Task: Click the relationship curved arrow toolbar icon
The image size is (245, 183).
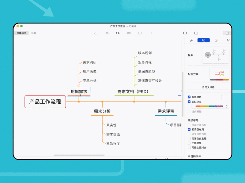Action: (117, 33)
